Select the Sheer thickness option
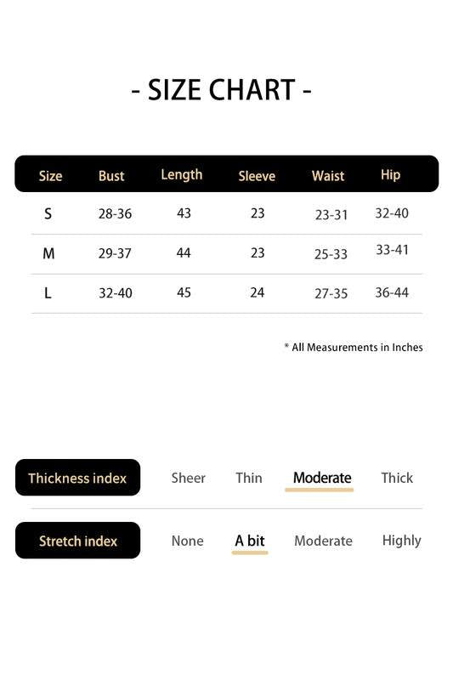The height and width of the screenshot is (680, 453). pyautogui.click(x=188, y=478)
